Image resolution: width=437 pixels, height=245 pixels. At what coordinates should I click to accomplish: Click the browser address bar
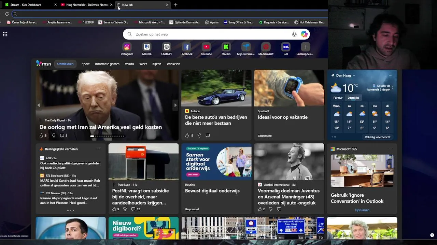pyautogui.click(x=171, y=14)
